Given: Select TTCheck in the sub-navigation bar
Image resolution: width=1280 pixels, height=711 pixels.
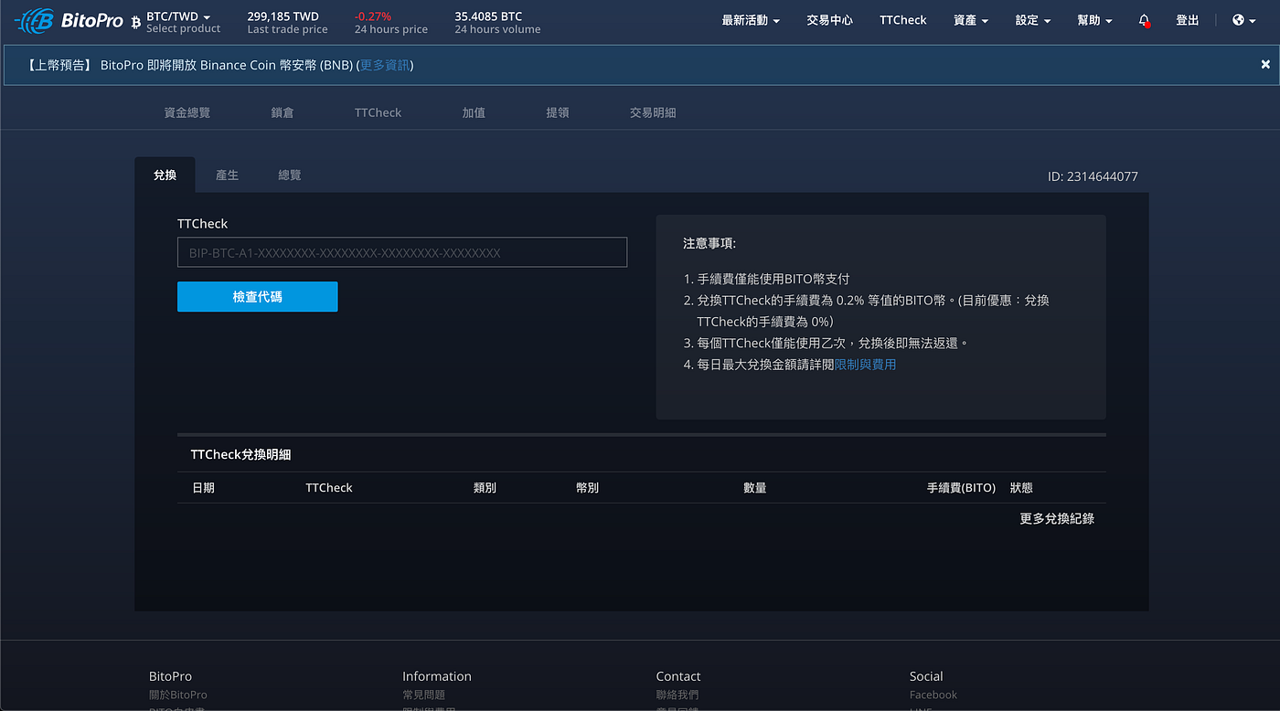Looking at the screenshot, I should (x=379, y=112).
